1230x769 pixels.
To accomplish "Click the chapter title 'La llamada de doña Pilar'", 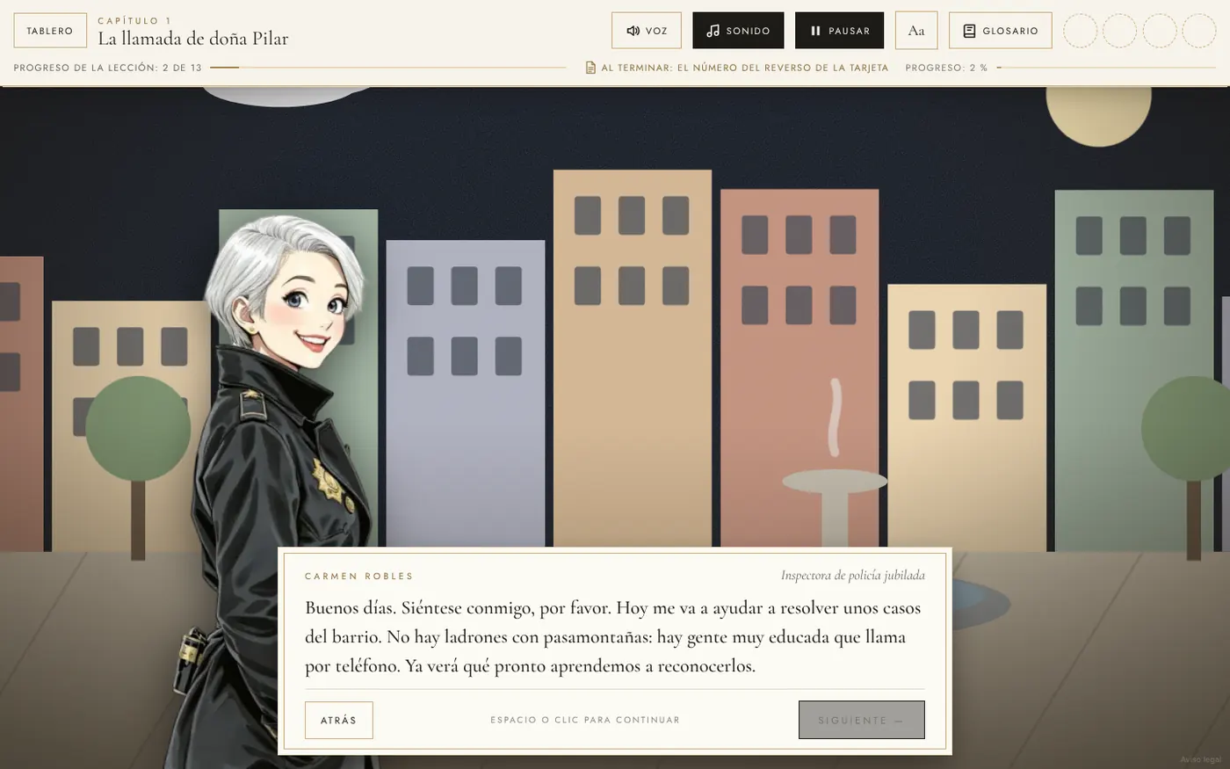I will pos(192,39).
